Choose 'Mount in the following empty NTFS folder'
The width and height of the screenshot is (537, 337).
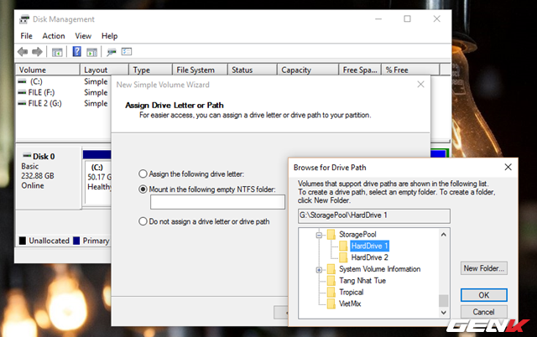click(x=143, y=189)
